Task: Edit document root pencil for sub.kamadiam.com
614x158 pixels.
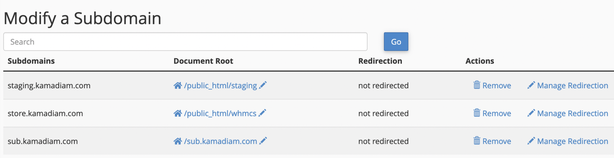Action: click(263, 141)
